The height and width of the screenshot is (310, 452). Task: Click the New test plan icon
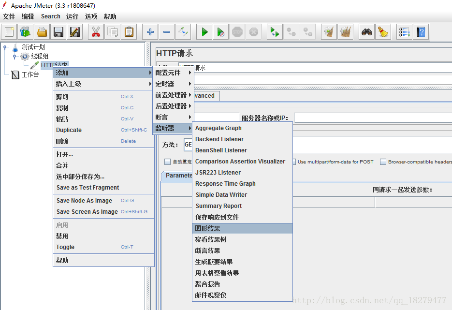pyautogui.click(x=9, y=32)
